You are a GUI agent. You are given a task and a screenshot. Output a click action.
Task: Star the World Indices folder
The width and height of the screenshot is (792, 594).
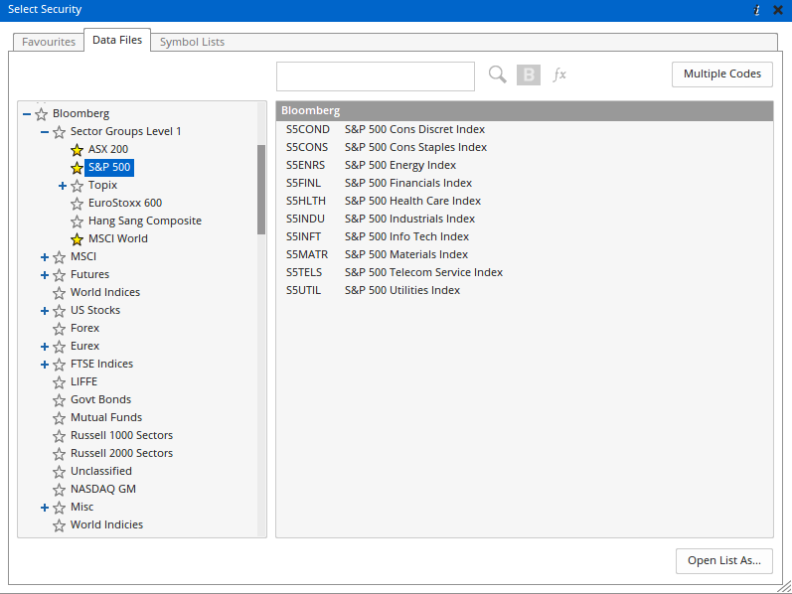point(59,292)
